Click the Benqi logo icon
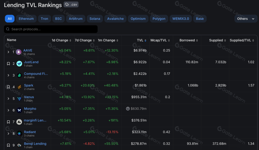Viewport: 259px width, 150px height. 19,145
